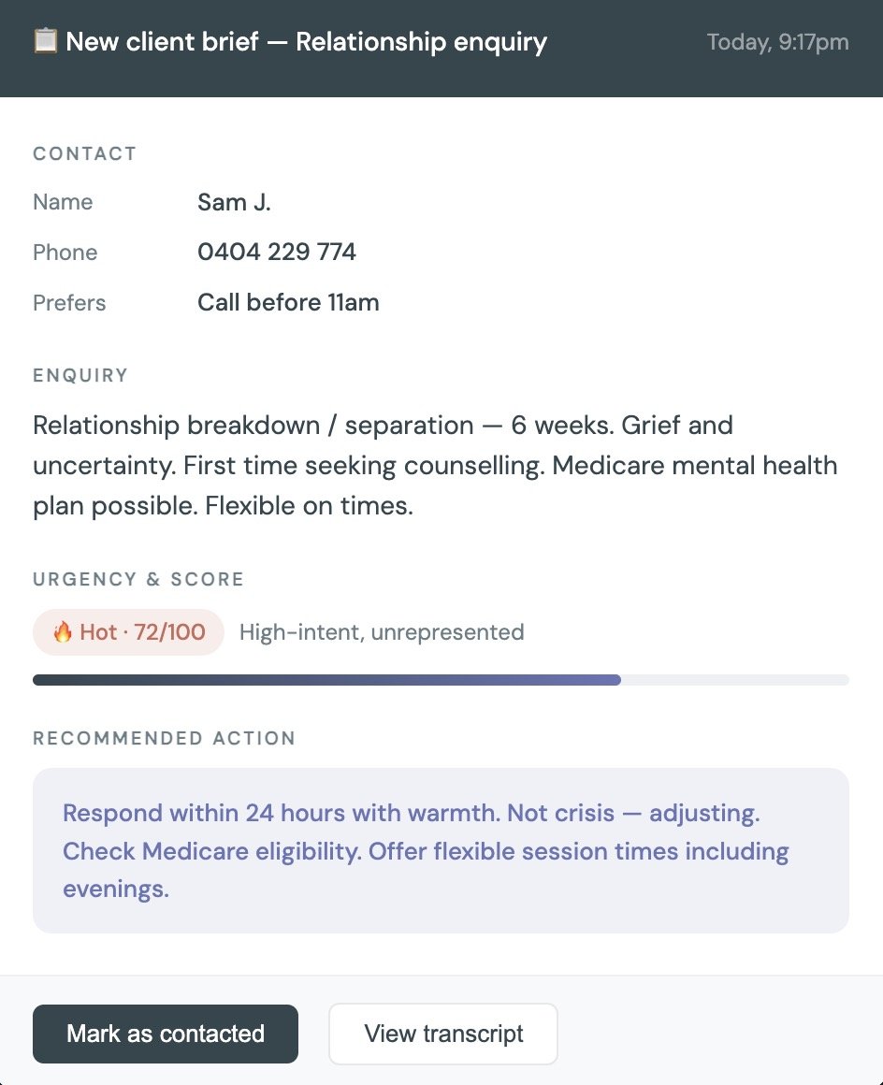This screenshot has width=883, height=1085.
Task: Click the Prefers field label
Action: (69, 302)
